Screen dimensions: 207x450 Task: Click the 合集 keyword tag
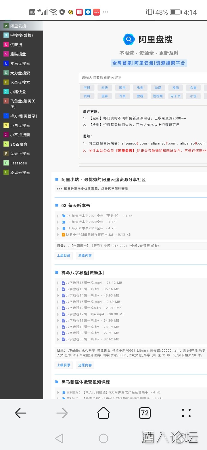[193, 88]
